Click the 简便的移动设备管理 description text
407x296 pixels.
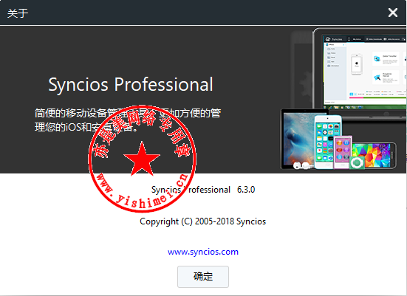[128, 120]
